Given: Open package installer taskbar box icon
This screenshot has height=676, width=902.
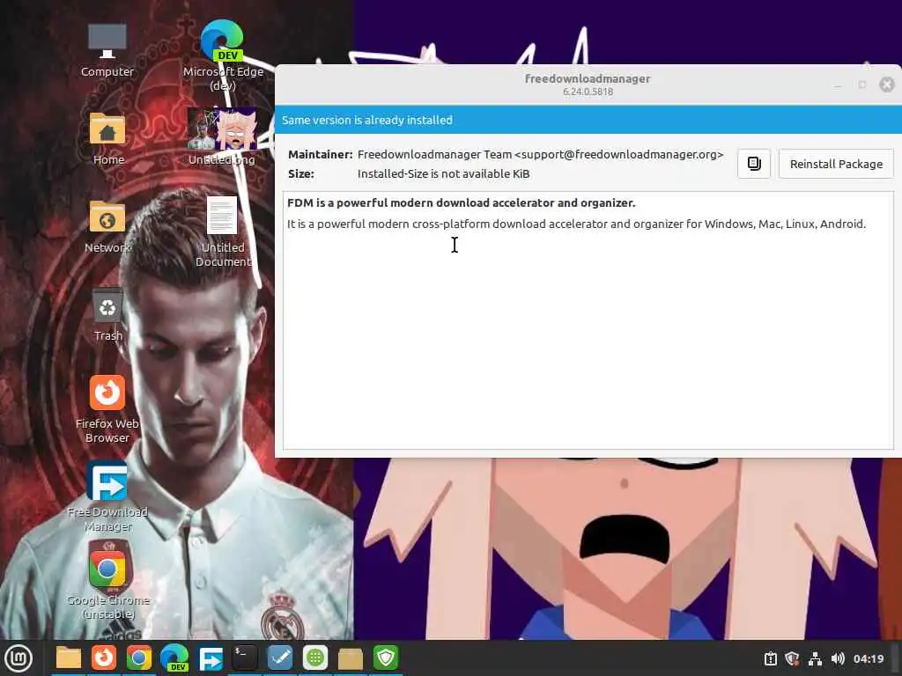Looking at the screenshot, I should pyautogui.click(x=351, y=658).
